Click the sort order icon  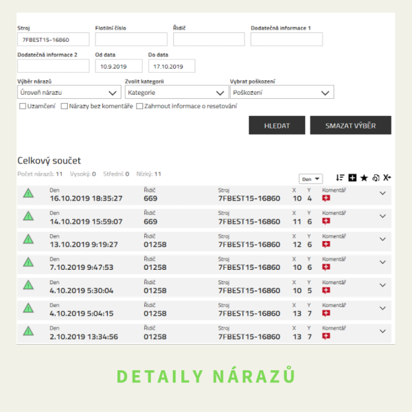click(341, 178)
